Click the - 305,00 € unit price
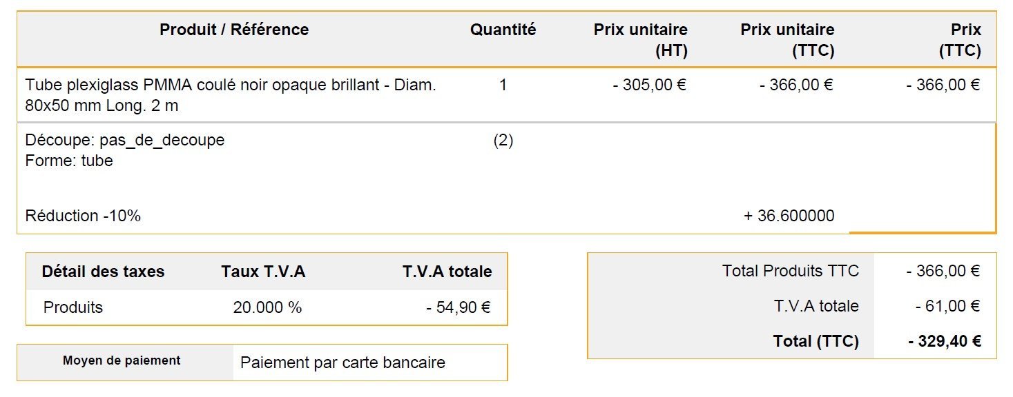1013x397 pixels. [x=649, y=85]
